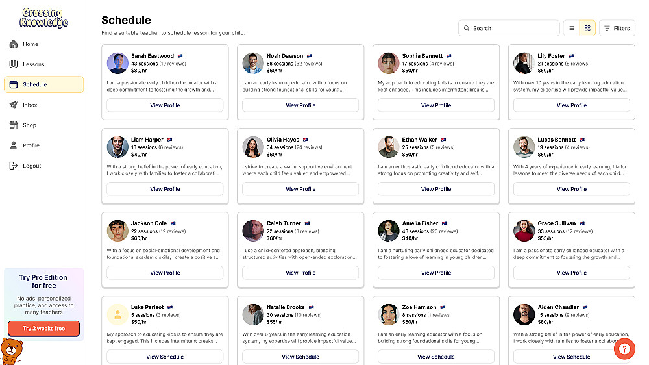Click the Logout icon
The image size is (649, 365).
[14, 166]
